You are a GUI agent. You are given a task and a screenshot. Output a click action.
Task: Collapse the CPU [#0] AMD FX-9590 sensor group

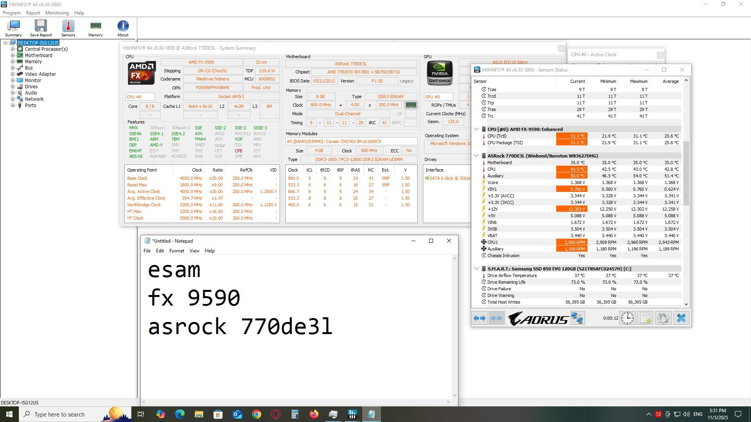(x=476, y=129)
